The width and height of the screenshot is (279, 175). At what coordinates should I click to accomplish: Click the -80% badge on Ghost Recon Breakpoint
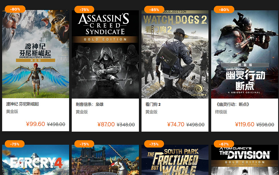click(x=224, y=9)
